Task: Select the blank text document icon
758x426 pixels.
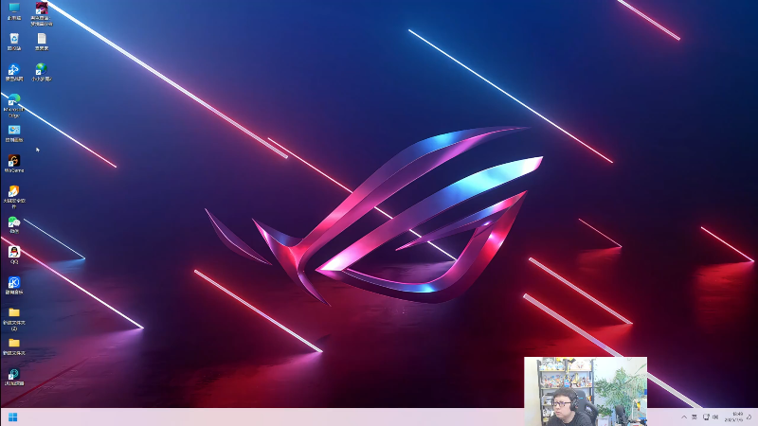Action: point(42,42)
